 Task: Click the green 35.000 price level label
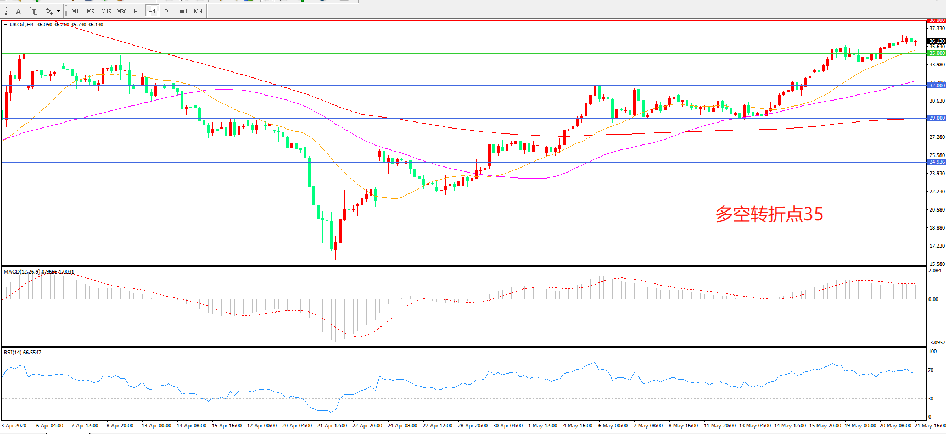(x=936, y=53)
